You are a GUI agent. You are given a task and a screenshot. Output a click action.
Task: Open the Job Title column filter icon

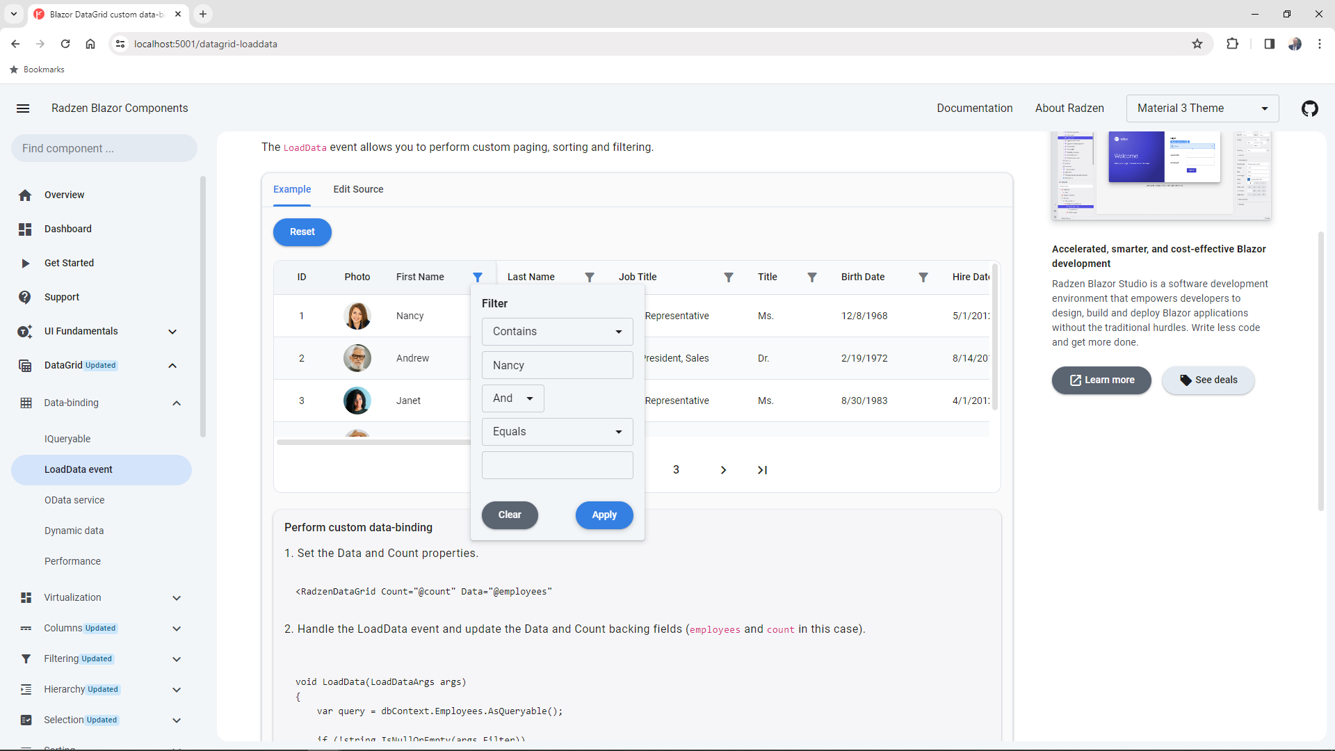click(729, 277)
